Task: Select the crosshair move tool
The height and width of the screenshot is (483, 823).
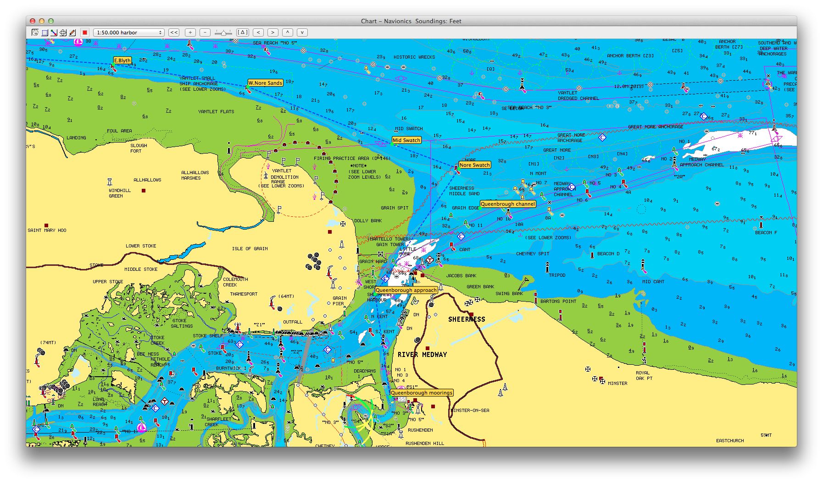Action: click(63, 33)
